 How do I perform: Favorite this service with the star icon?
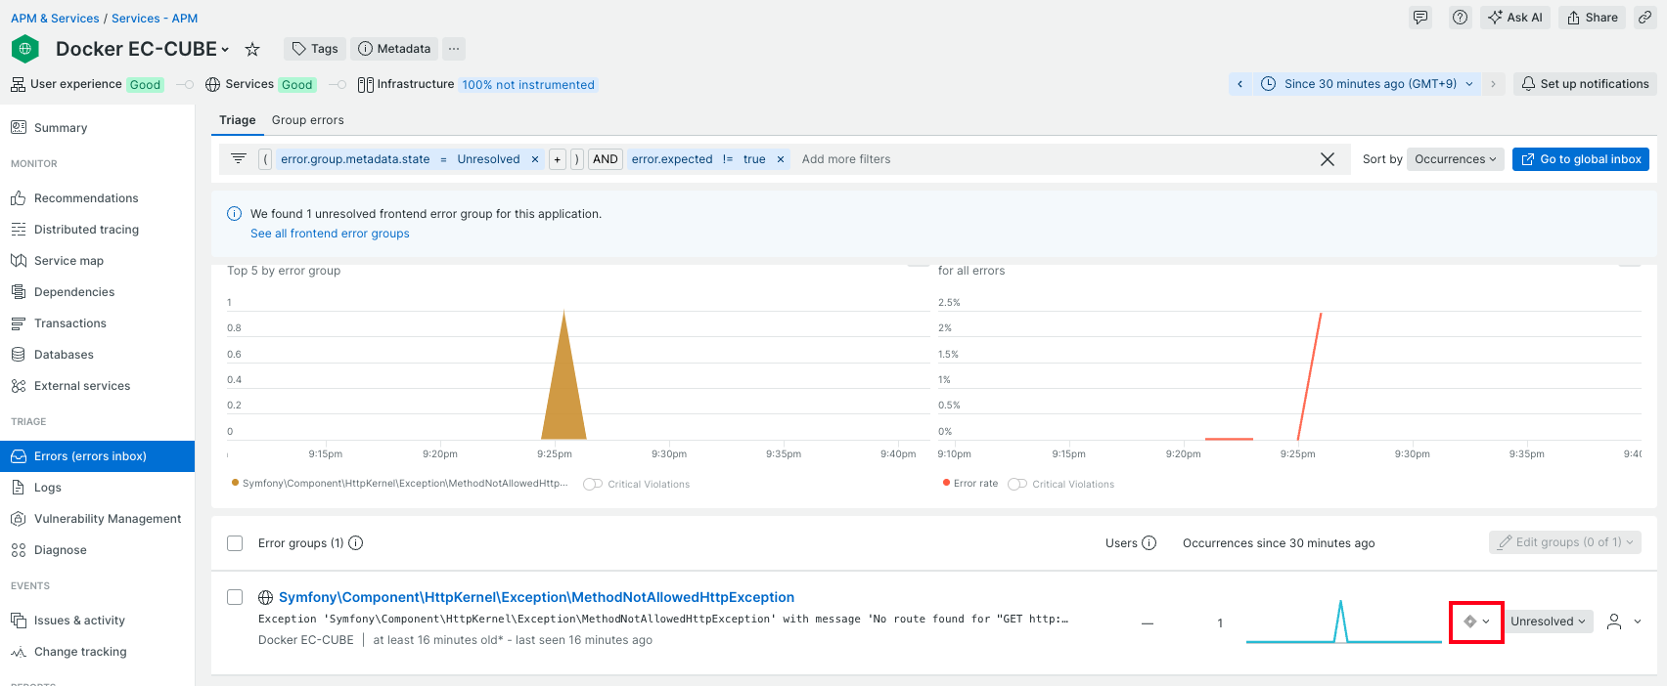point(252,49)
